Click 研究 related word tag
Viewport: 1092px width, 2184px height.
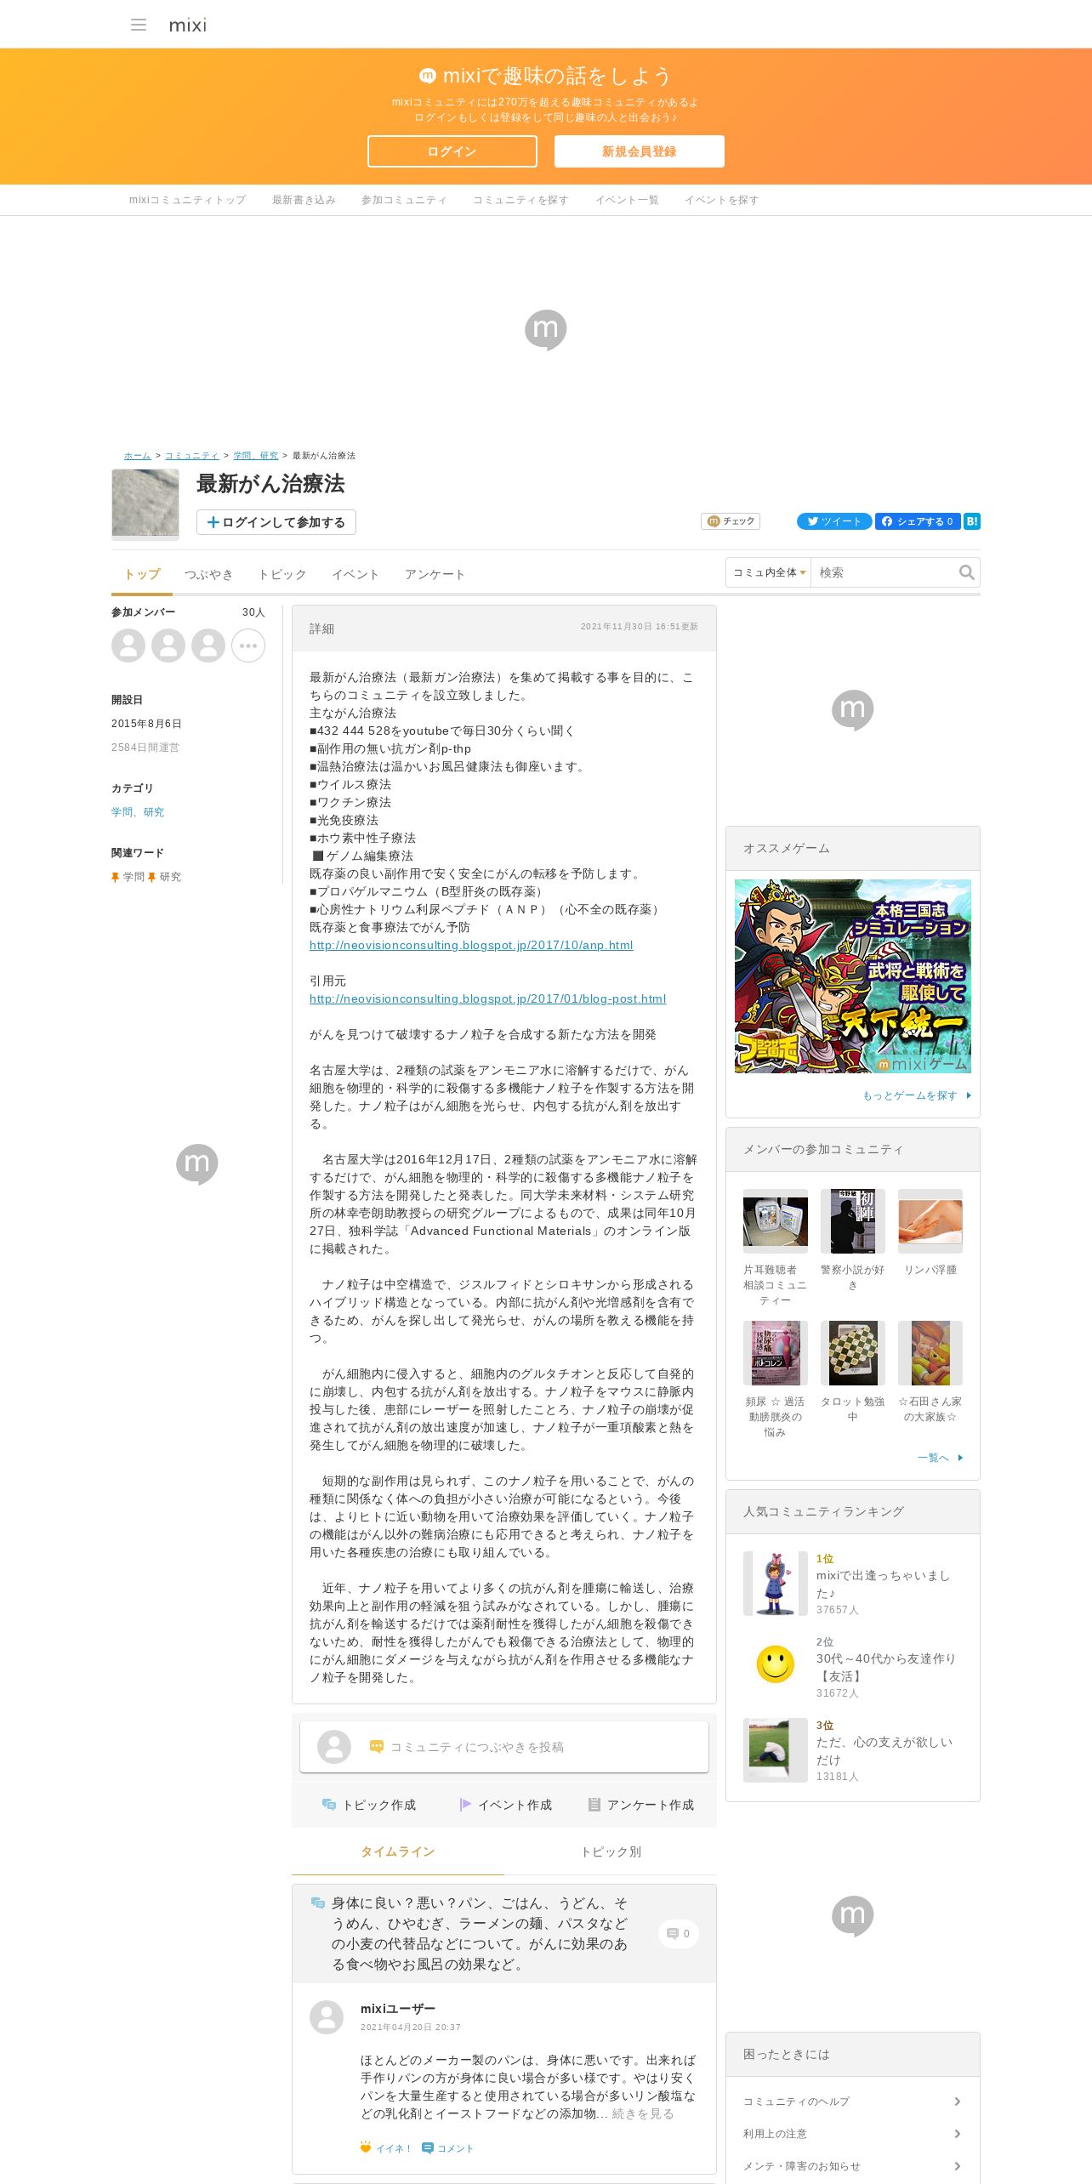coord(170,877)
